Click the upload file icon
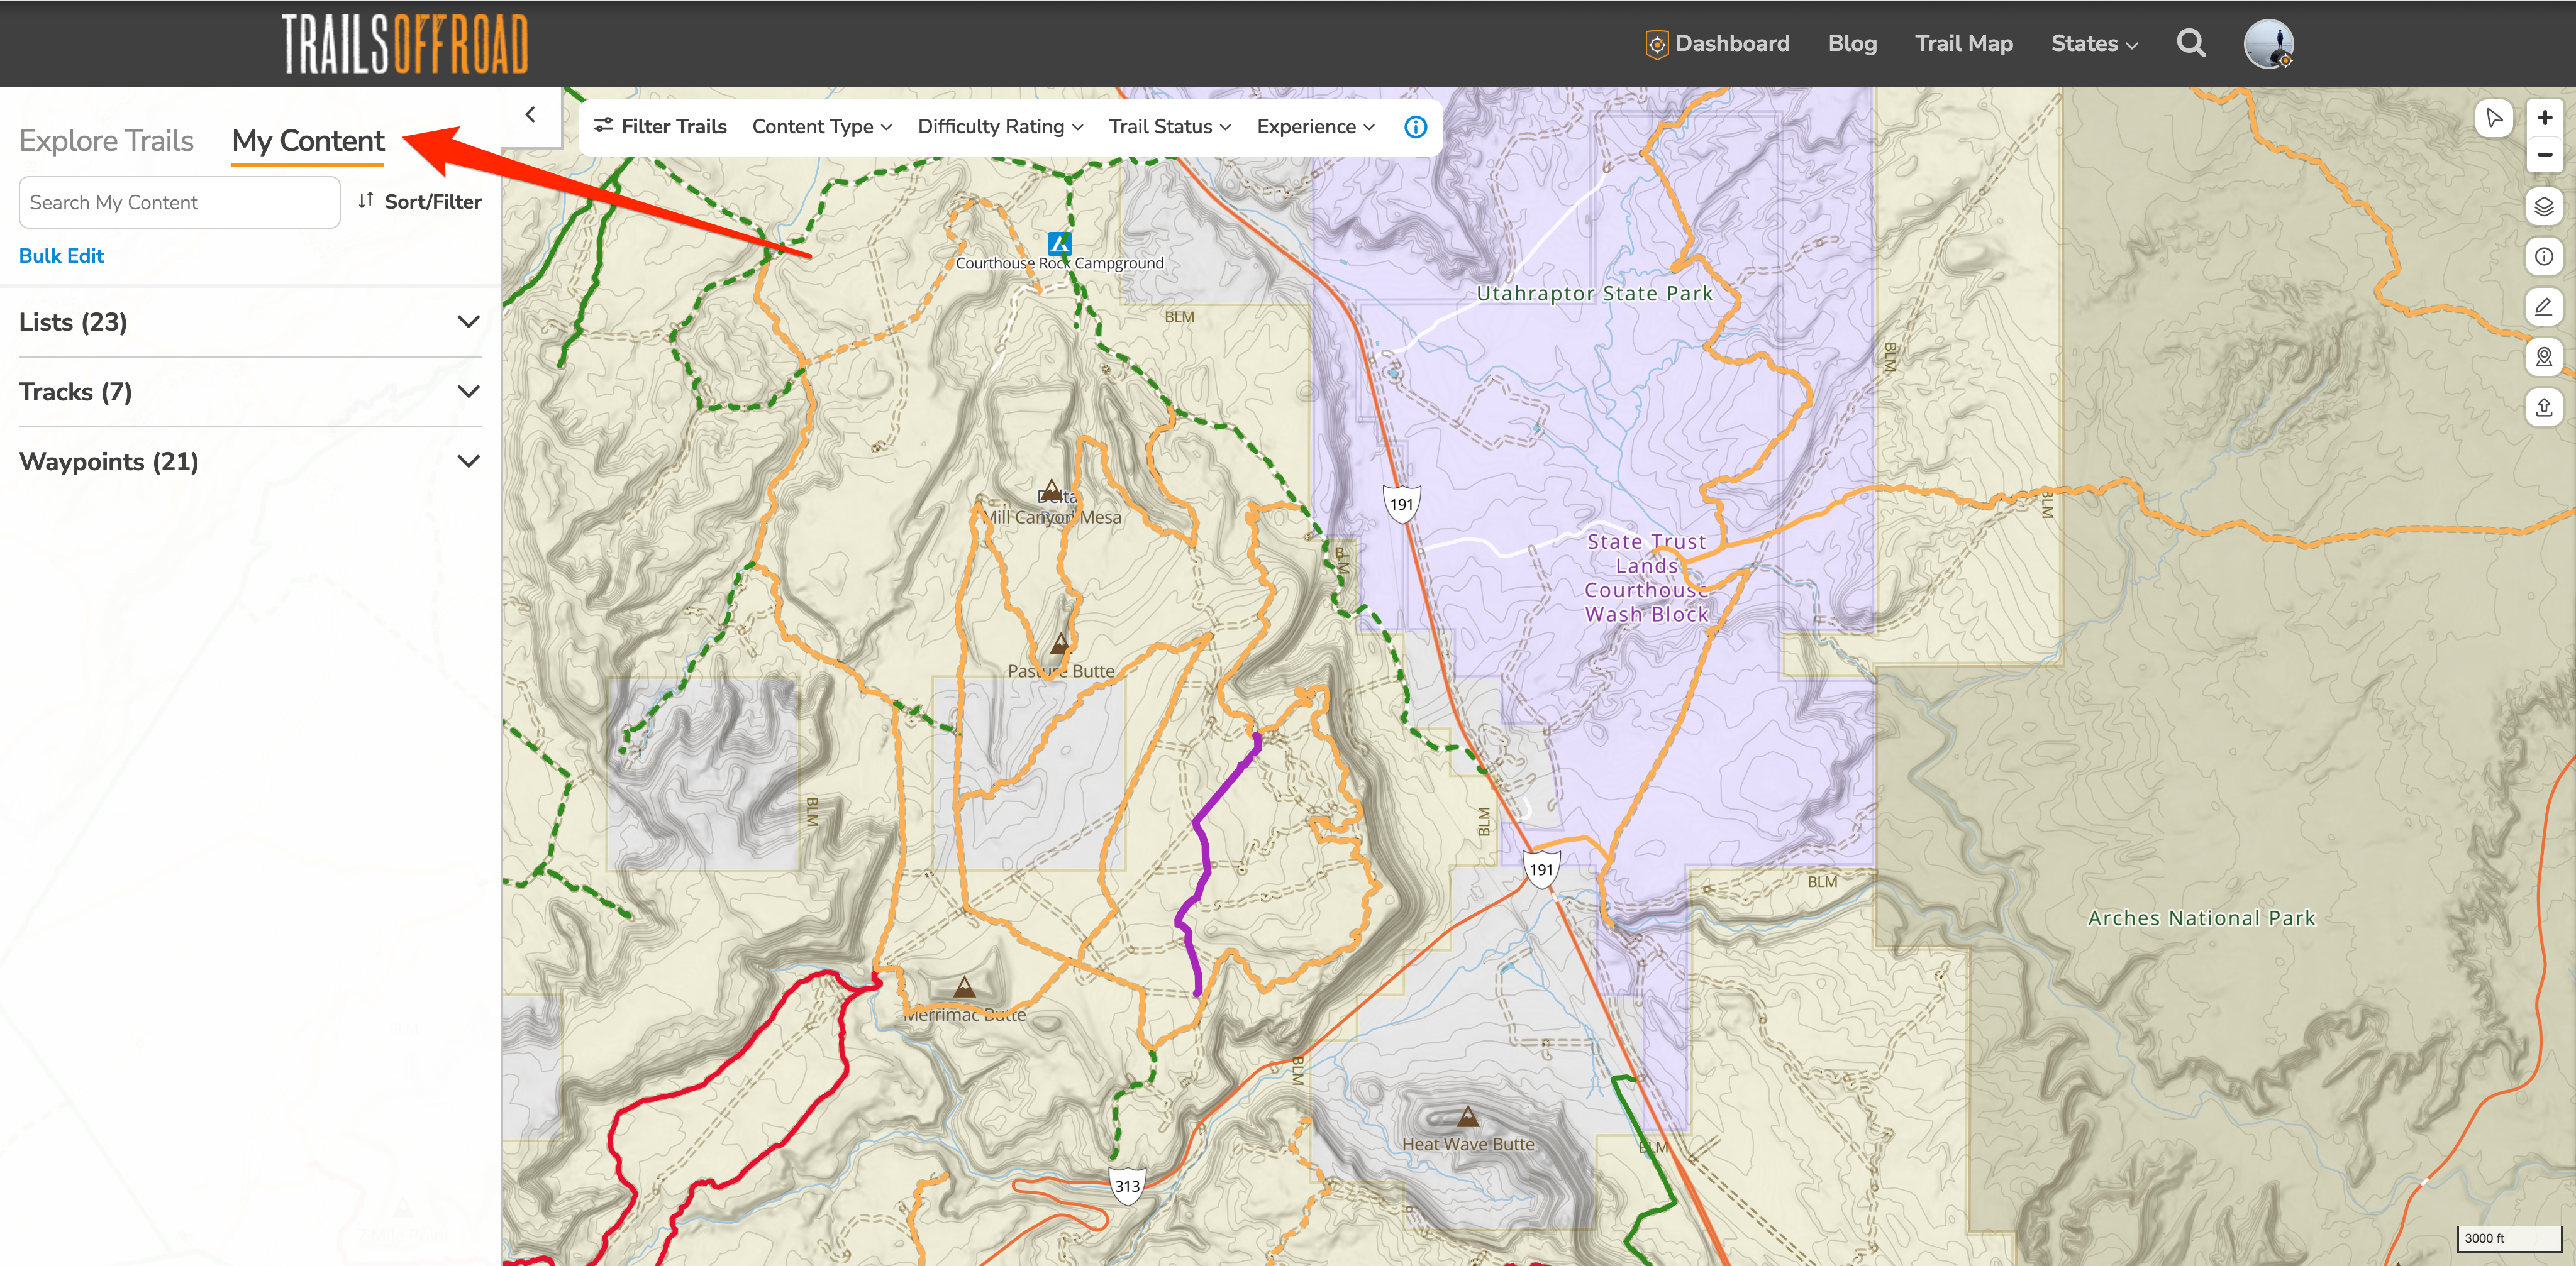2576x1266 pixels. click(x=2544, y=407)
